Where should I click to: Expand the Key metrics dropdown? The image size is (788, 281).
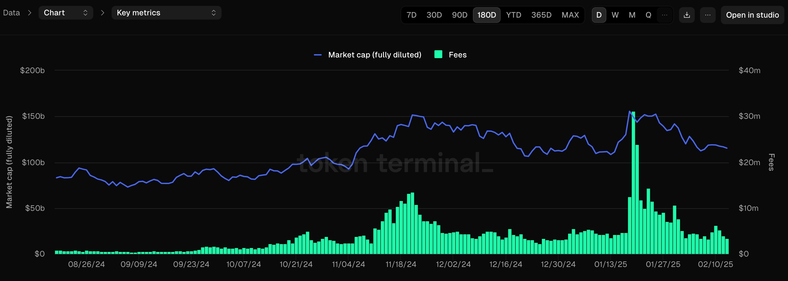pos(166,13)
